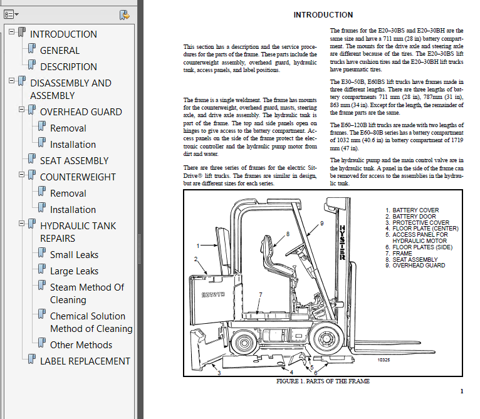Image resolution: width=480 pixels, height=419 pixels.
Task: Click the page number 1
Action: pos(462,391)
